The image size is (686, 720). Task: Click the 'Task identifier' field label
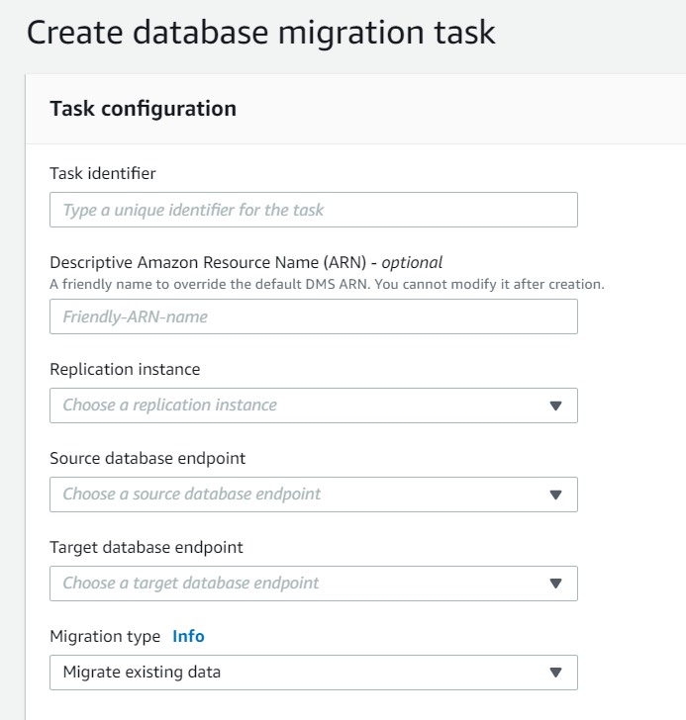click(103, 173)
